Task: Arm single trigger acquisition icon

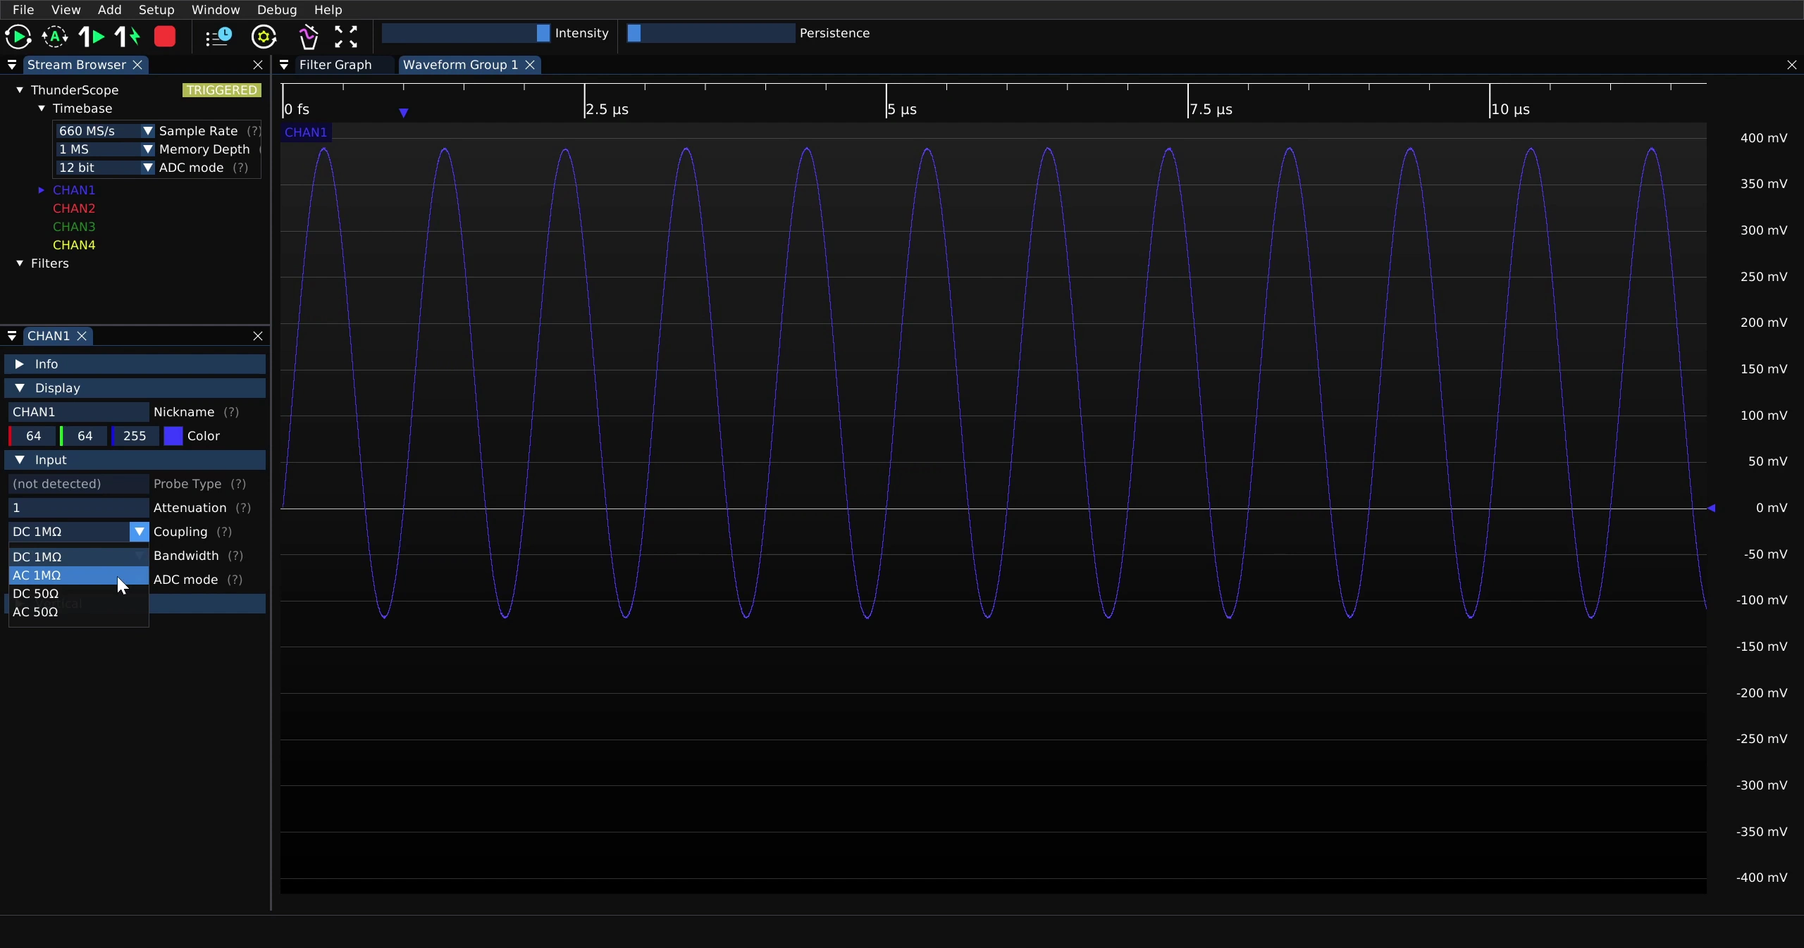Action: pyautogui.click(x=92, y=37)
